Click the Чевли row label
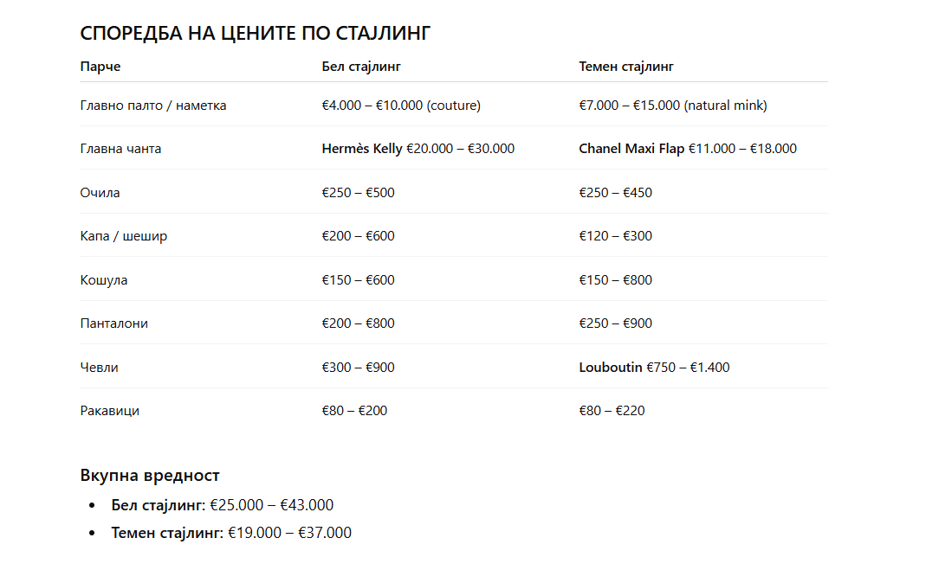 pos(99,368)
